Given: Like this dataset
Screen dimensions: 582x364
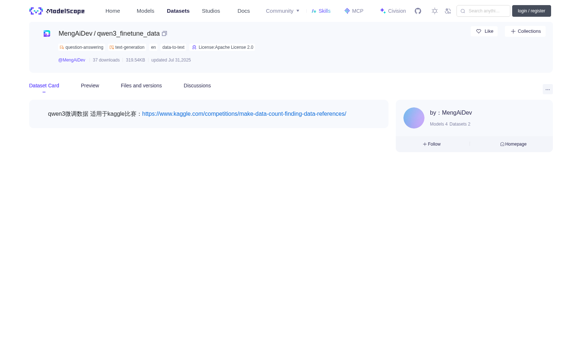Looking at the screenshot, I should pyautogui.click(x=484, y=31).
